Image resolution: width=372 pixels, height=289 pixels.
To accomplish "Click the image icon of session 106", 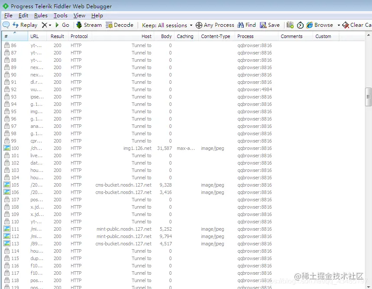I will click(7, 192).
